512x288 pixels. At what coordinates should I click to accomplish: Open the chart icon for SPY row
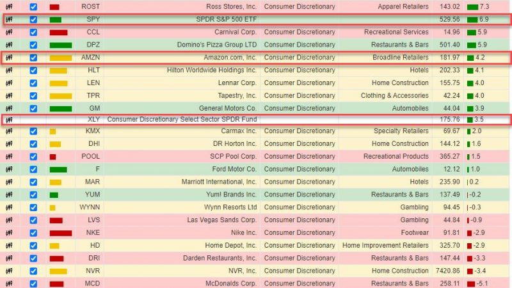click(9, 20)
